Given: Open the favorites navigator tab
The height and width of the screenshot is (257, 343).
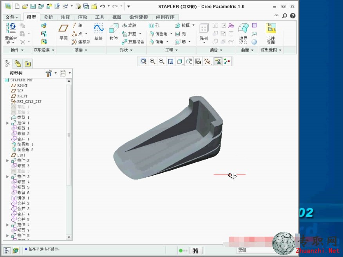Looking at the screenshot, I should pos(27,64).
